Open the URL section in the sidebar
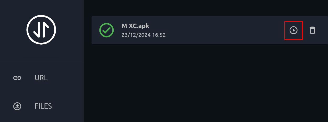Image resolution: width=328 pixels, height=122 pixels. [x=42, y=78]
